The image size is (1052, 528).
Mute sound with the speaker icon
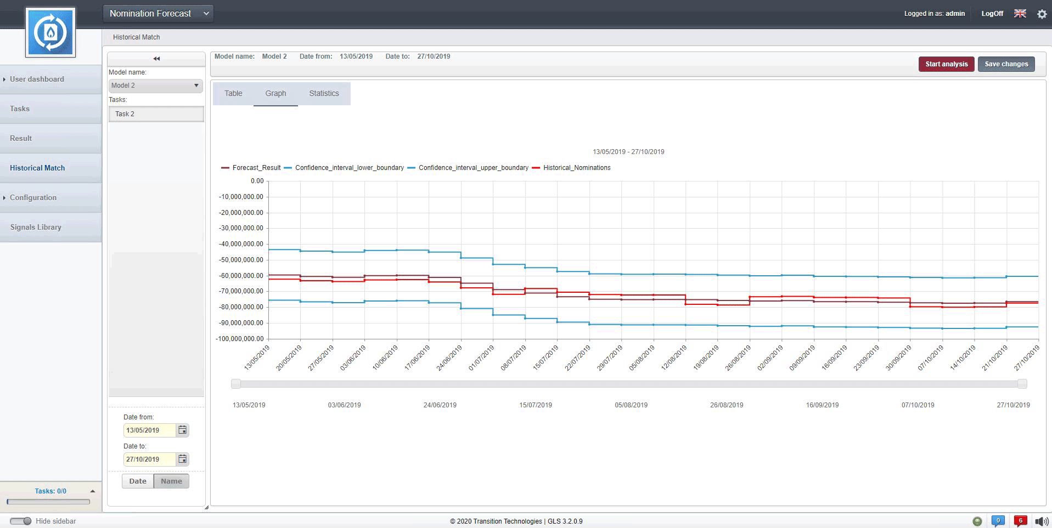(x=1040, y=521)
